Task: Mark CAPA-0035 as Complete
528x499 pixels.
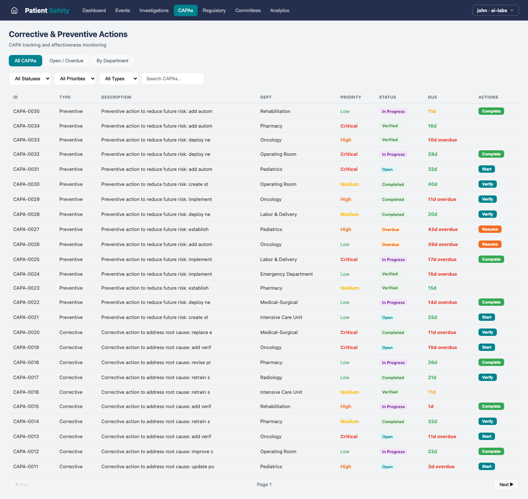Action: (x=491, y=111)
